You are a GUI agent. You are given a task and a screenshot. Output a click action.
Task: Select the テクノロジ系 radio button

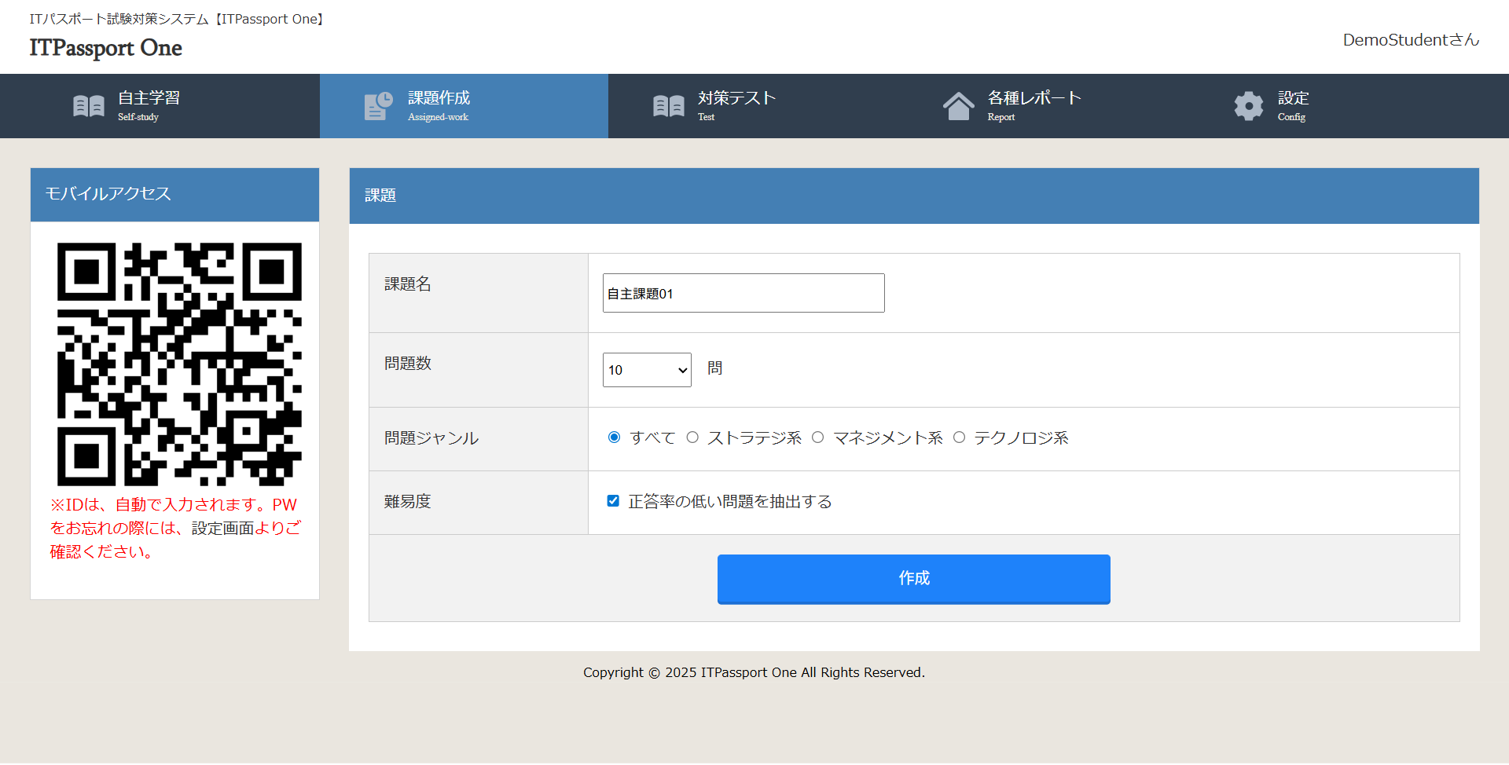click(x=959, y=437)
